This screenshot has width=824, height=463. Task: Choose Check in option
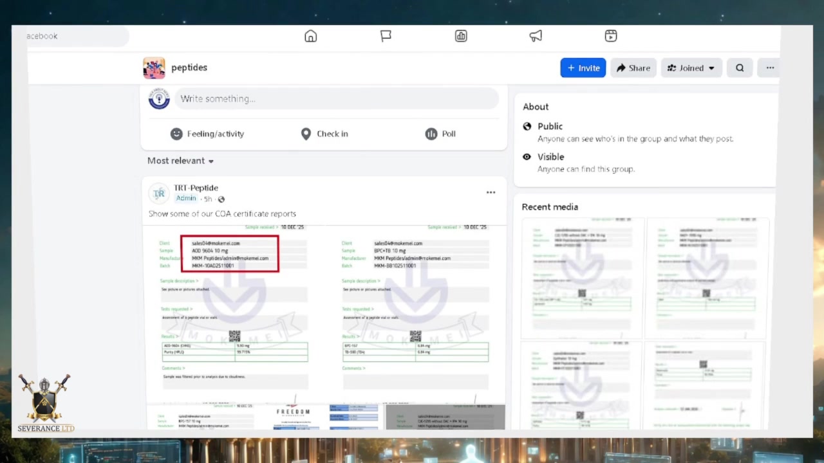coord(324,134)
